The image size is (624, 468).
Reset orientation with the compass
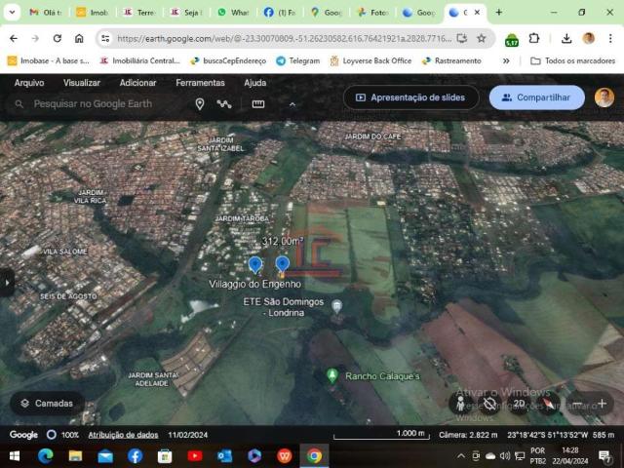pos(548,404)
